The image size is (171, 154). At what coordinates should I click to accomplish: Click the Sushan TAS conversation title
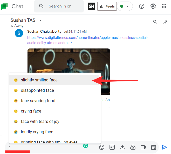point(23,20)
